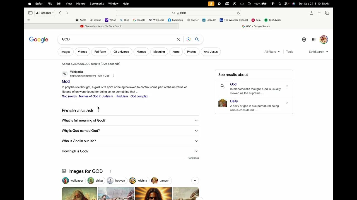The height and width of the screenshot is (200, 357).
Task: Select the Full form filter chip
Action: point(100,52)
